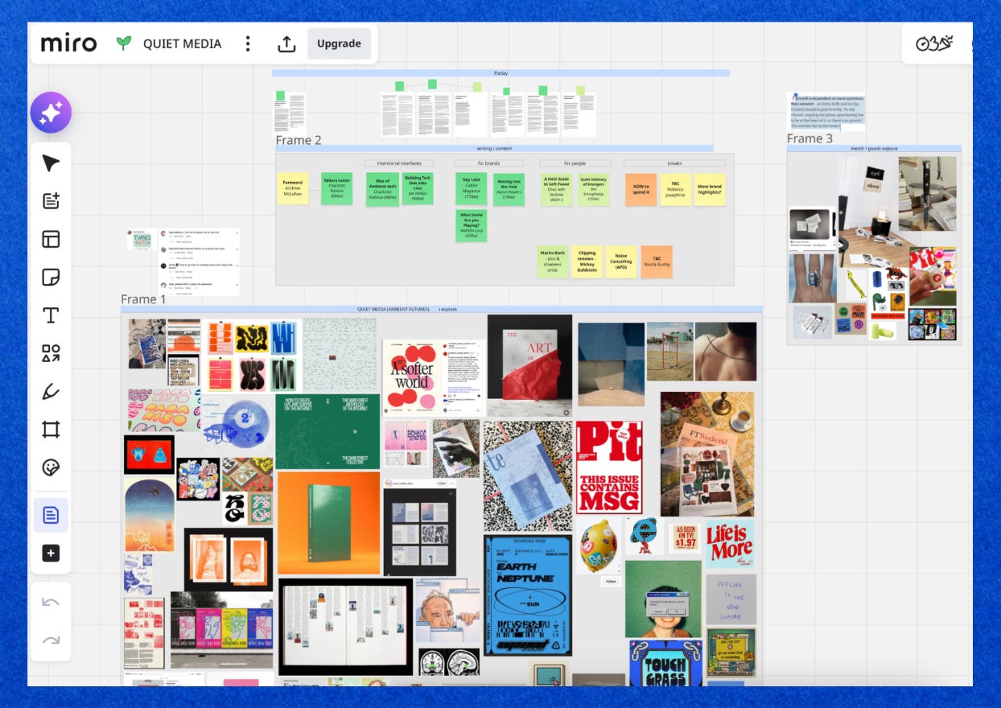Select the More brand highlights sticky note
The height and width of the screenshot is (708, 1001).
tap(710, 189)
